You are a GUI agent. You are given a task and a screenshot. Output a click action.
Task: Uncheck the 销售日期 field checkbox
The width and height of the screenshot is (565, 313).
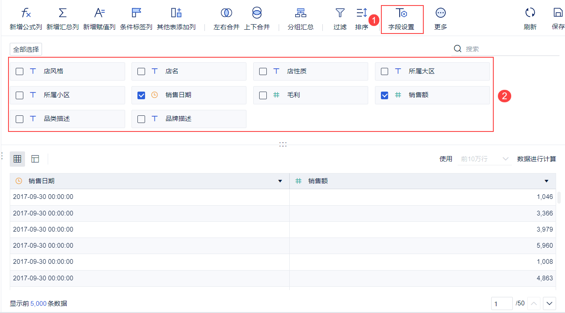tap(141, 95)
